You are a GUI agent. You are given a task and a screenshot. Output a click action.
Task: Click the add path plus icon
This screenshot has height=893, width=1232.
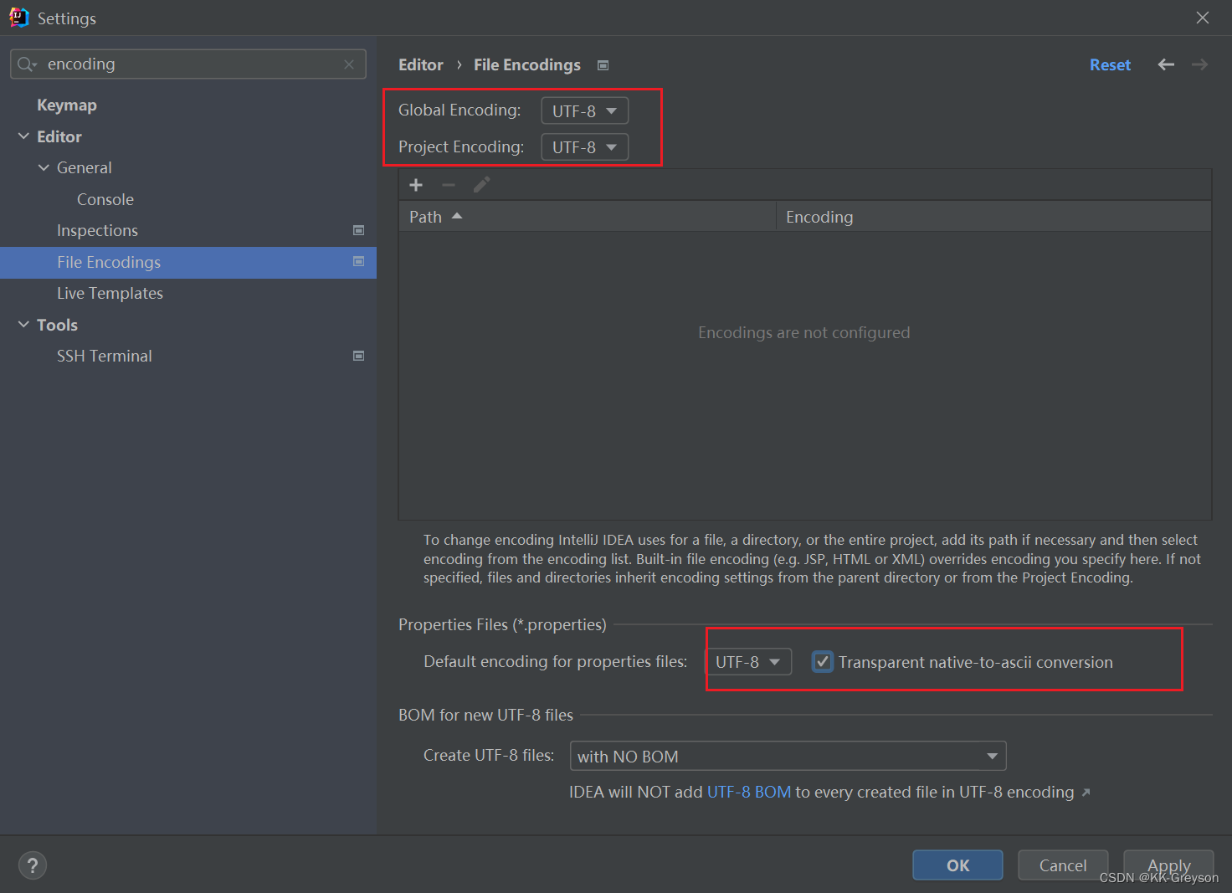[416, 185]
